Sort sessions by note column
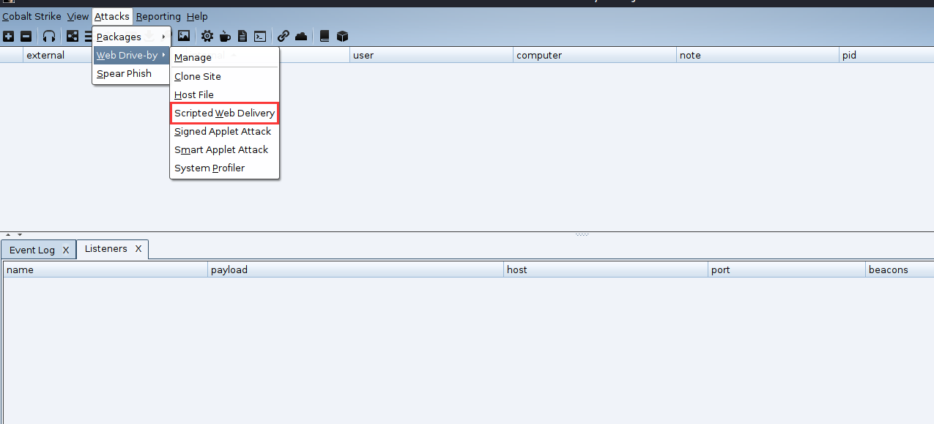The image size is (934, 424). click(x=757, y=55)
